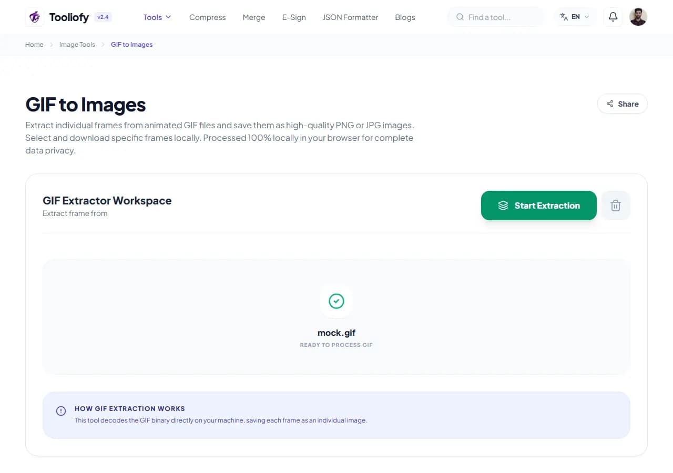673x473 pixels.
Task: Click the Start Extraction button
Action: click(539, 205)
